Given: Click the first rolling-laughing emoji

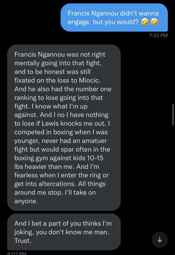Looking at the screenshot, I should [x=145, y=22].
